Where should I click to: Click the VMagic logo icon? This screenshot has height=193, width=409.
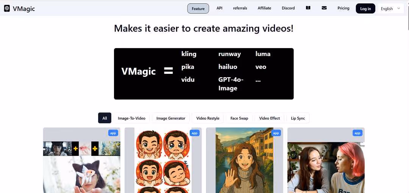(x=7, y=9)
